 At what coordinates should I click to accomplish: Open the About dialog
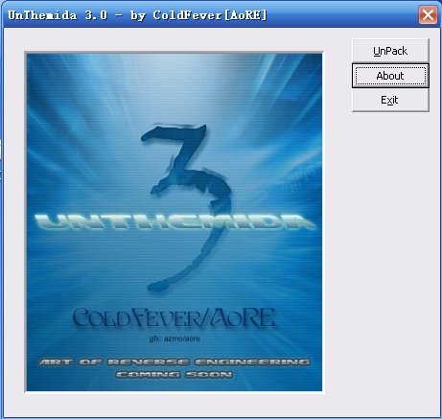pos(390,76)
